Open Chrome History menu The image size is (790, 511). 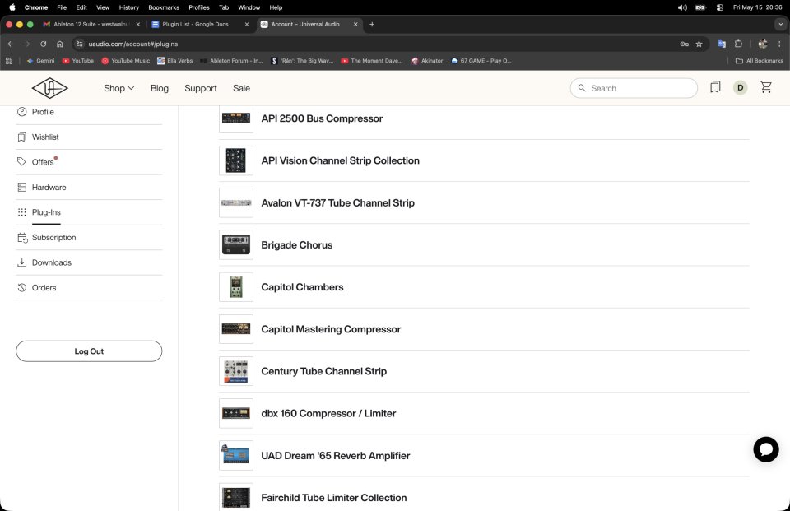click(x=128, y=7)
